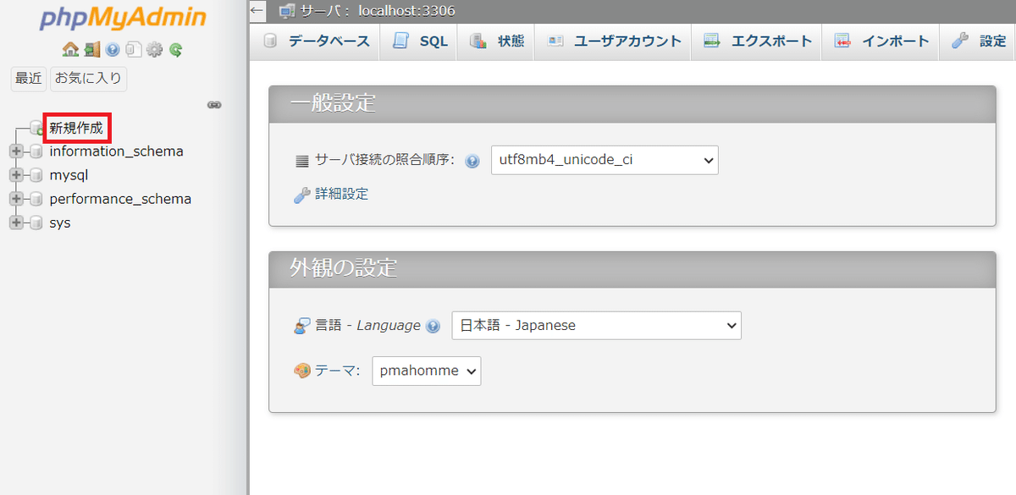Click the new database icon beside 新規作成
Screen dimensions: 1016x495
(37, 129)
